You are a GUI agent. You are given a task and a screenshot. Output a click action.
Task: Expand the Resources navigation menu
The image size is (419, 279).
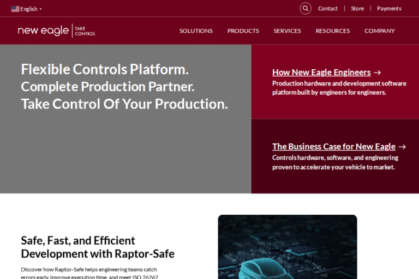point(332,31)
